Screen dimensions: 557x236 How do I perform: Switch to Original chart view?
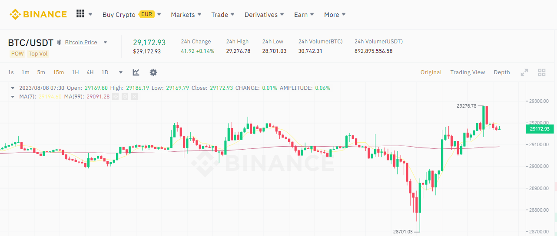pos(431,72)
